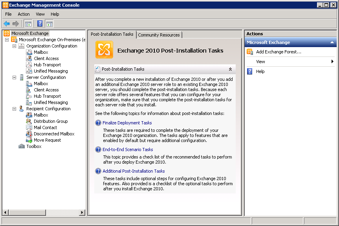
Task: Go back with the blue Back arrow
Action: [7, 24]
